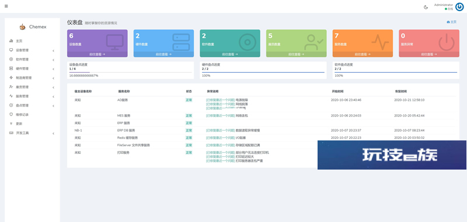Click the 维修记录 shield icon in sidebar
This screenshot has height=222, width=467.
[11, 114]
